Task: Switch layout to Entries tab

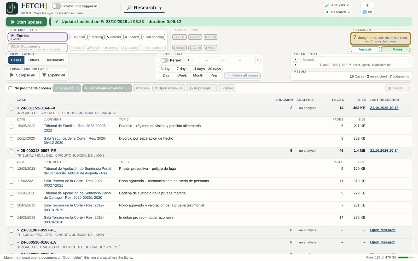Action: tap(33, 60)
